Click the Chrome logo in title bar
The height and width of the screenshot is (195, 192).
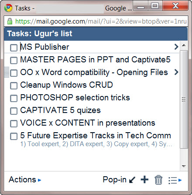coord(8,8)
